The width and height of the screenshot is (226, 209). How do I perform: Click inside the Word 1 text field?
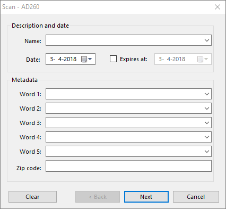point(124,94)
